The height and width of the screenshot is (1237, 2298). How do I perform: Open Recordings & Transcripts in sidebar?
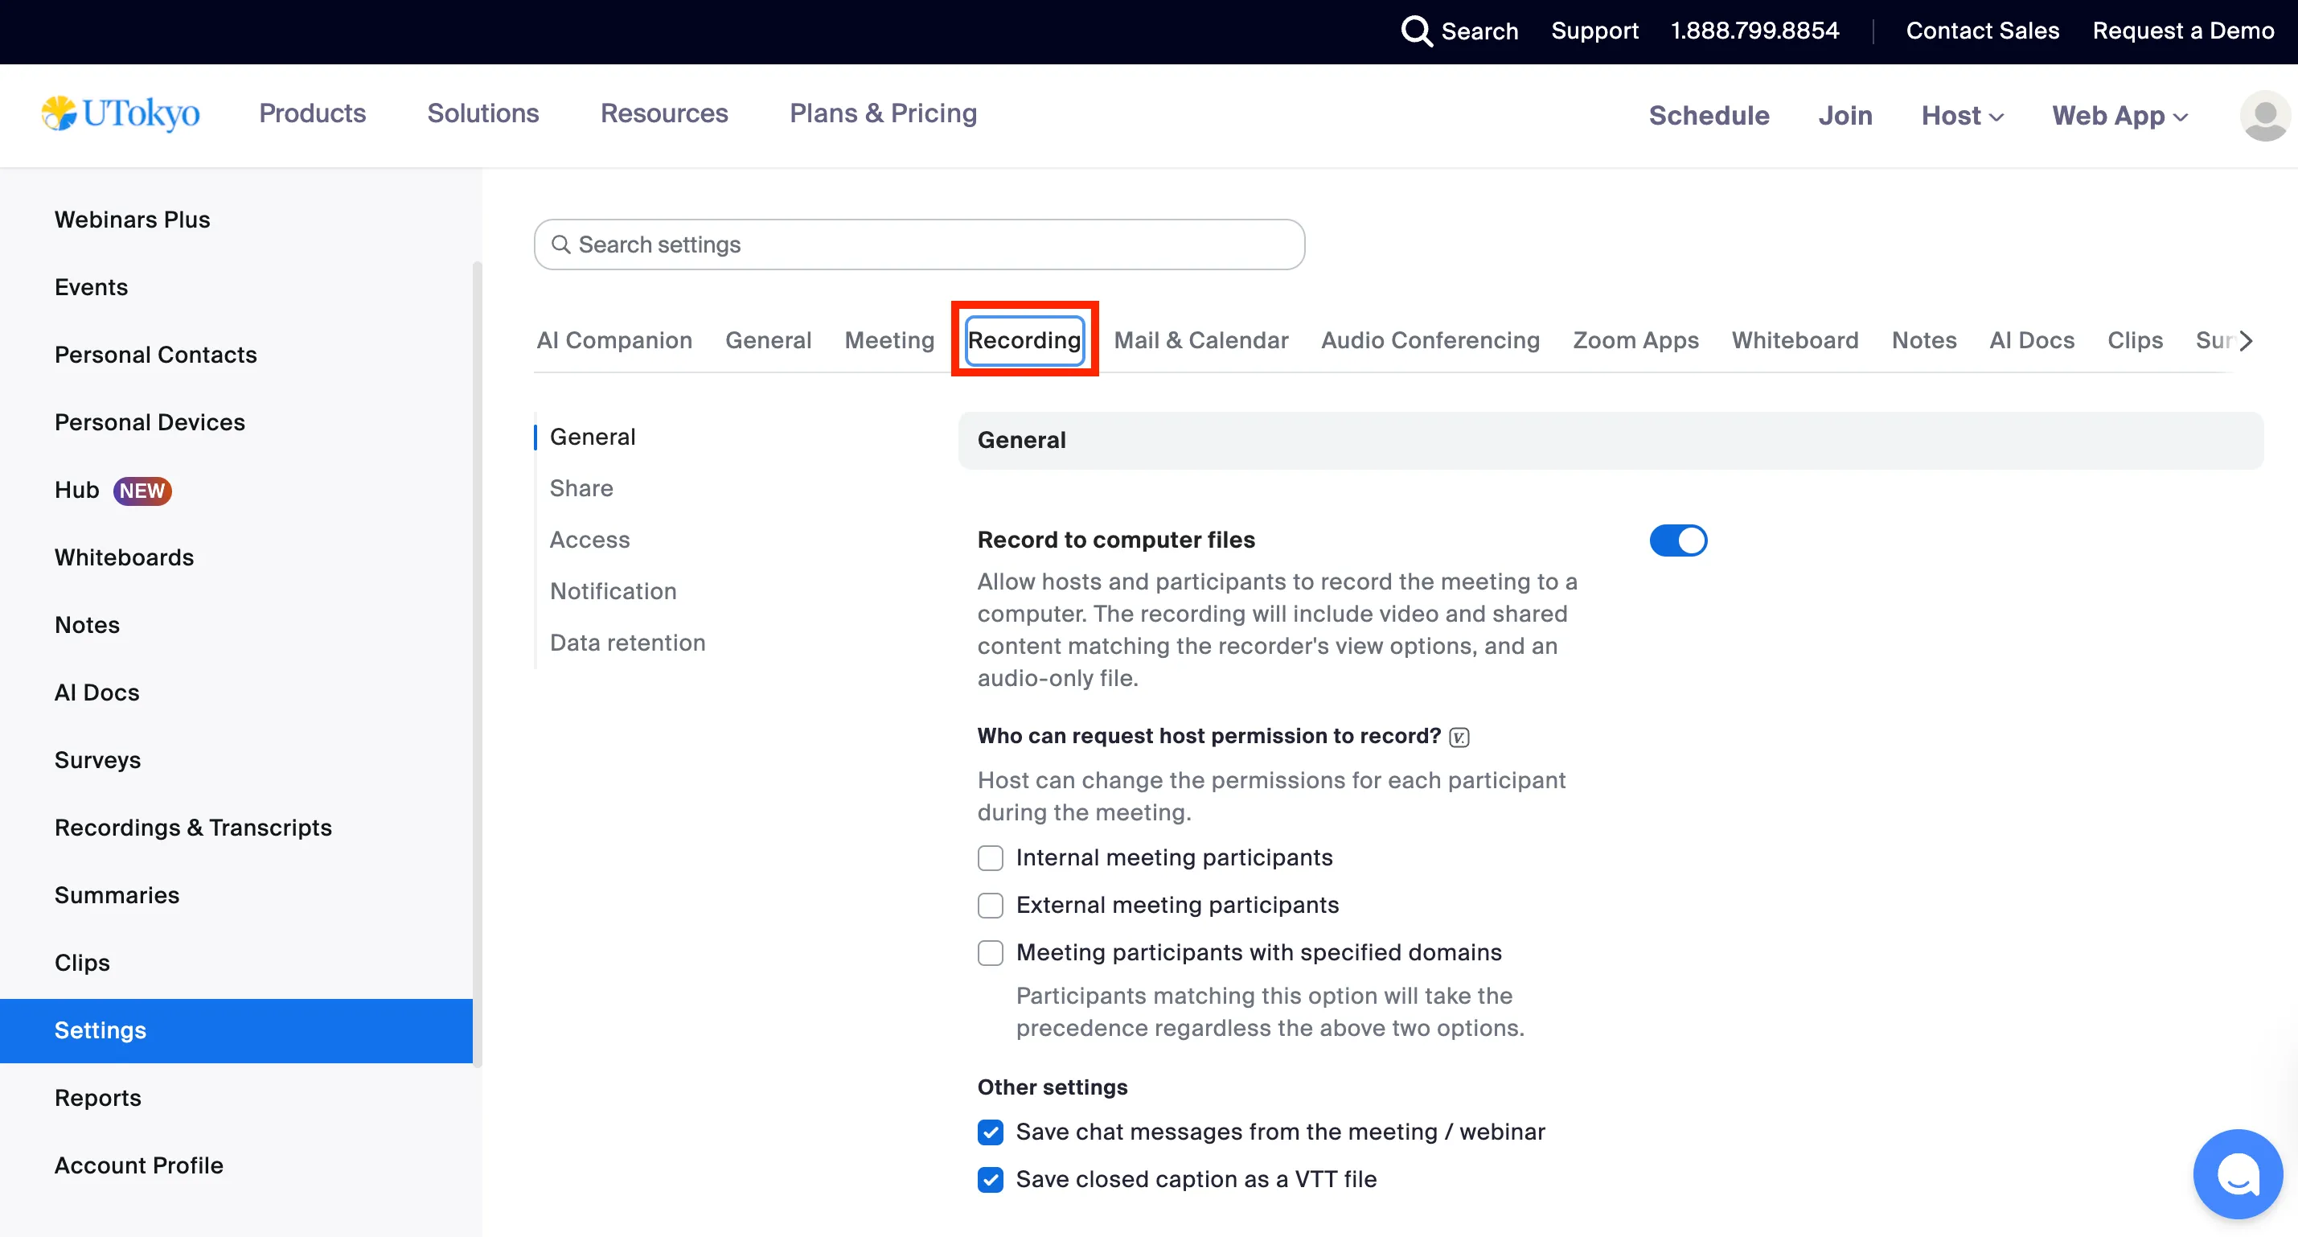point(193,828)
